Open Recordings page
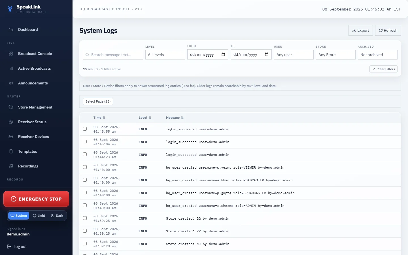The height and width of the screenshot is (255, 408). 36,166
